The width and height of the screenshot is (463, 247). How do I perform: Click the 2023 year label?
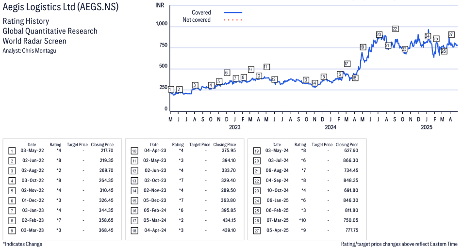(235, 127)
